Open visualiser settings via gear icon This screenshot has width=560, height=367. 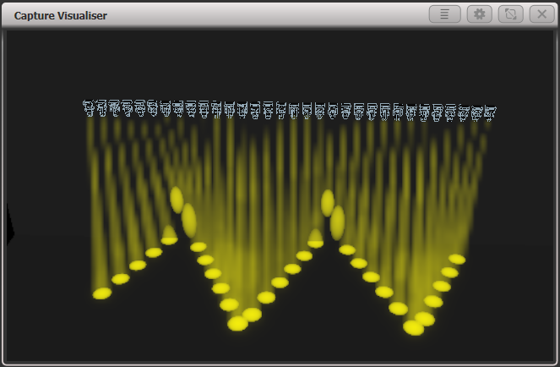point(479,14)
